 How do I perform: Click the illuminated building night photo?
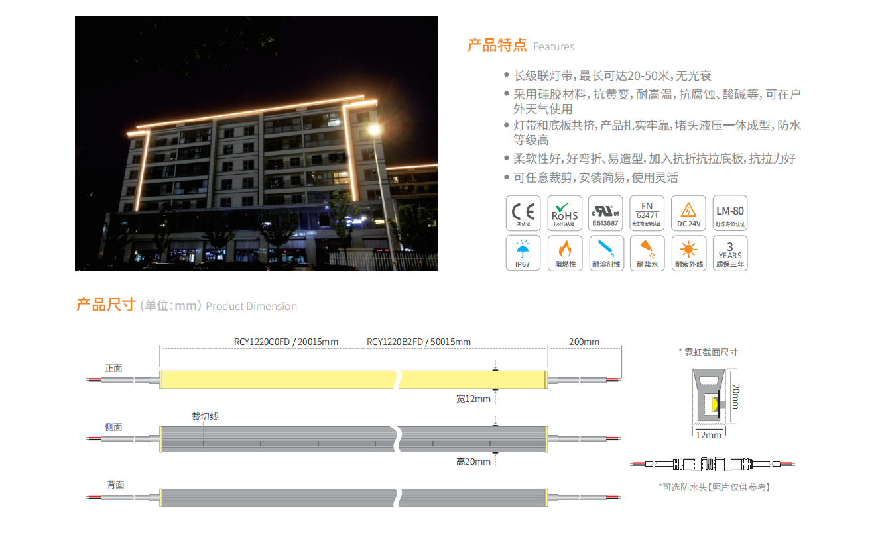pos(256,144)
